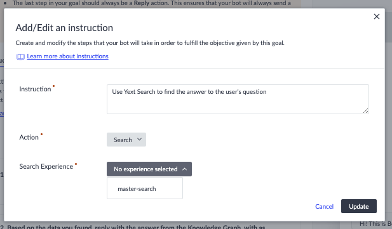Click the up chevron on Search Experience
392x229 pixels.
point(184,169)
